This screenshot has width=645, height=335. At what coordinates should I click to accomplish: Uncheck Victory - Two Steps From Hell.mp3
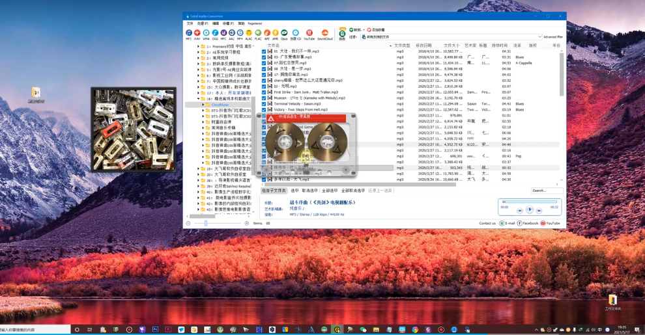point(264,110)
